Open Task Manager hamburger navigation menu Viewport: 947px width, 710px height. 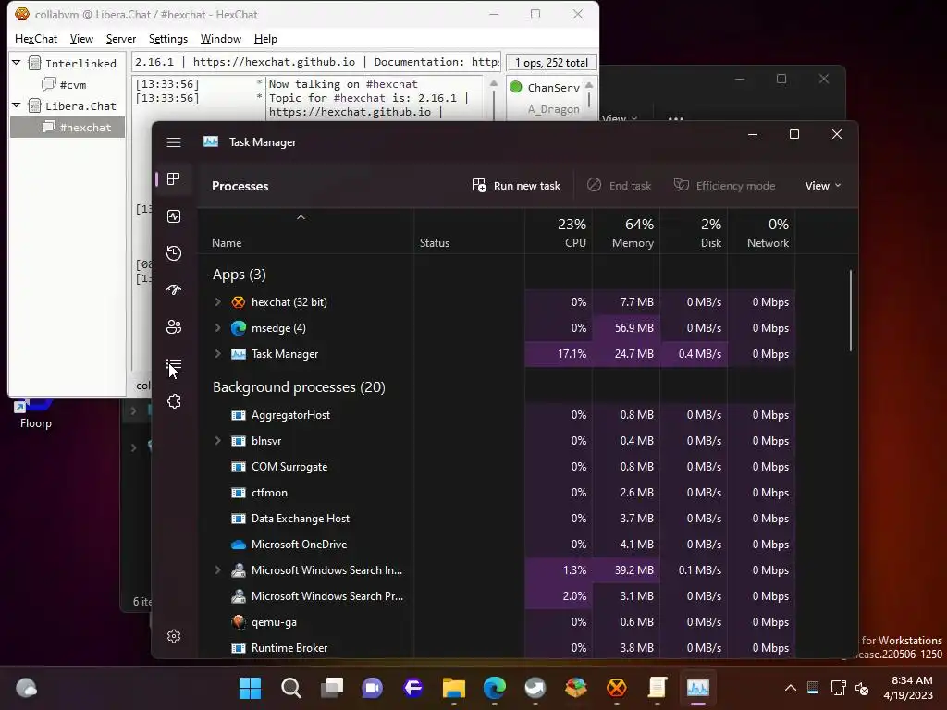pyautogui.click(x=174, y=142)
